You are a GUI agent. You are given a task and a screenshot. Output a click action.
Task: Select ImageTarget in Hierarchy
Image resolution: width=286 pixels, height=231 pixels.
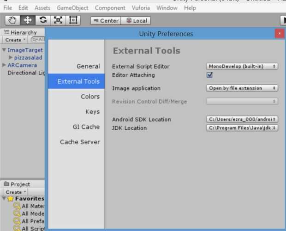(25, 50)
